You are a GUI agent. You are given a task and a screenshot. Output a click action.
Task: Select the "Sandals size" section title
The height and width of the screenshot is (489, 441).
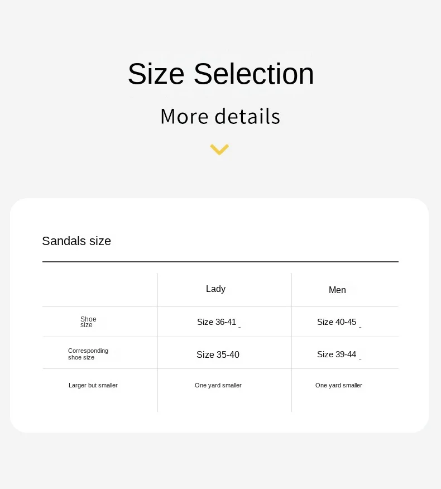(76, 241)
